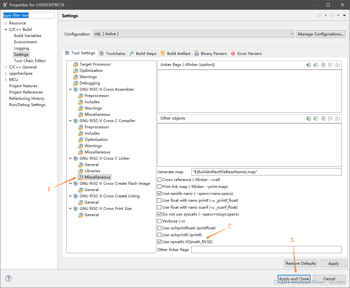The width and height of the screenshot is (350, 288).
Task: Check Use wchprintf(-lprintf) option
Action: pos(159,235)
